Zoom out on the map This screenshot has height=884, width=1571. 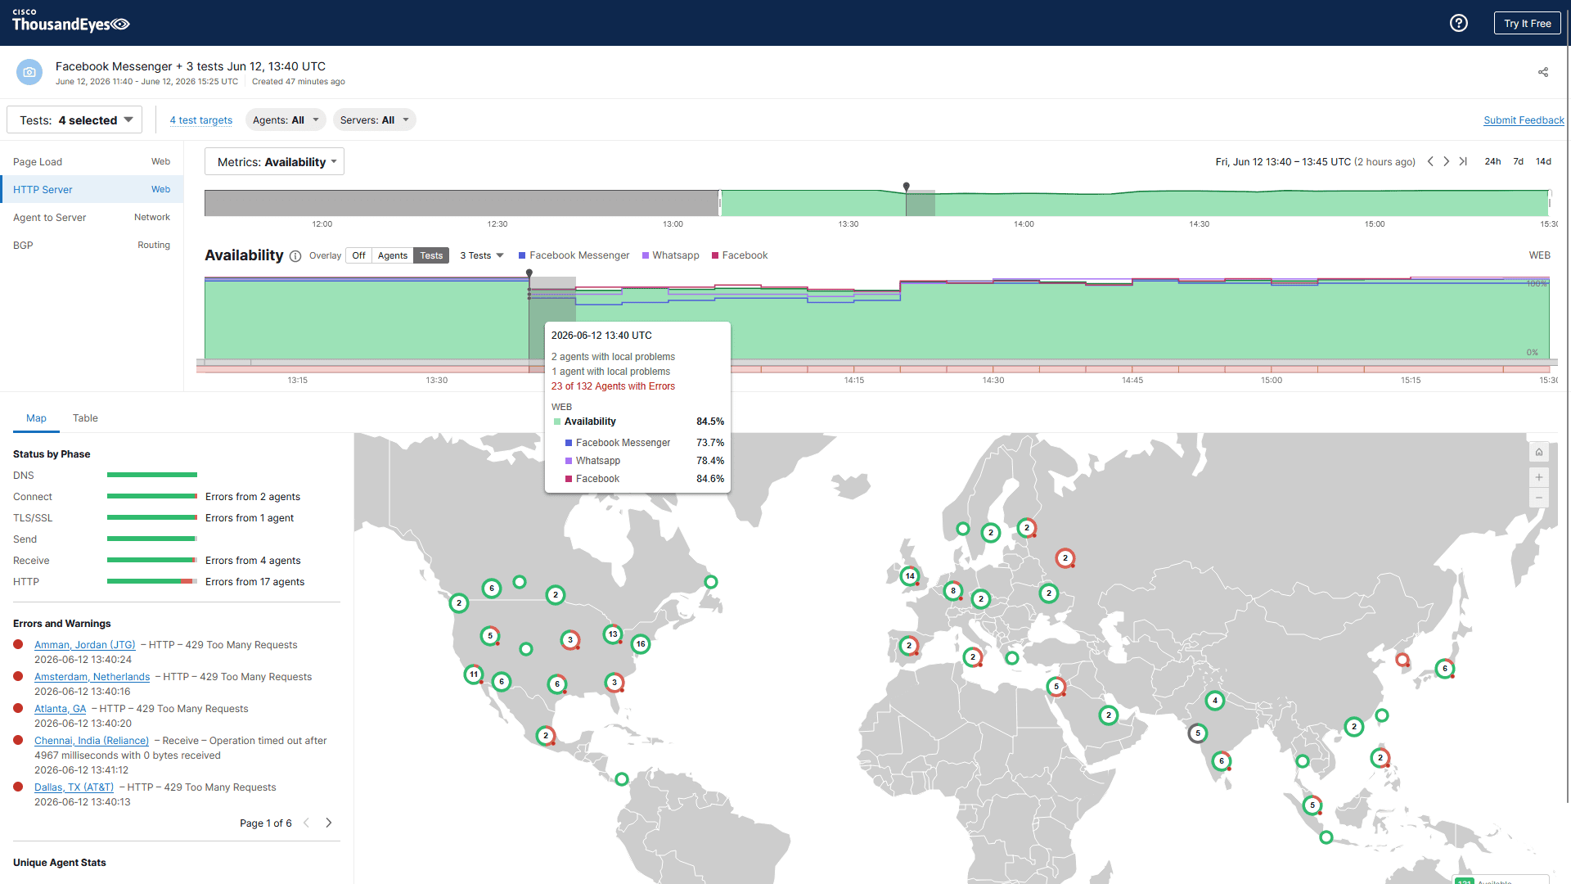click(x=1539, y=498)
